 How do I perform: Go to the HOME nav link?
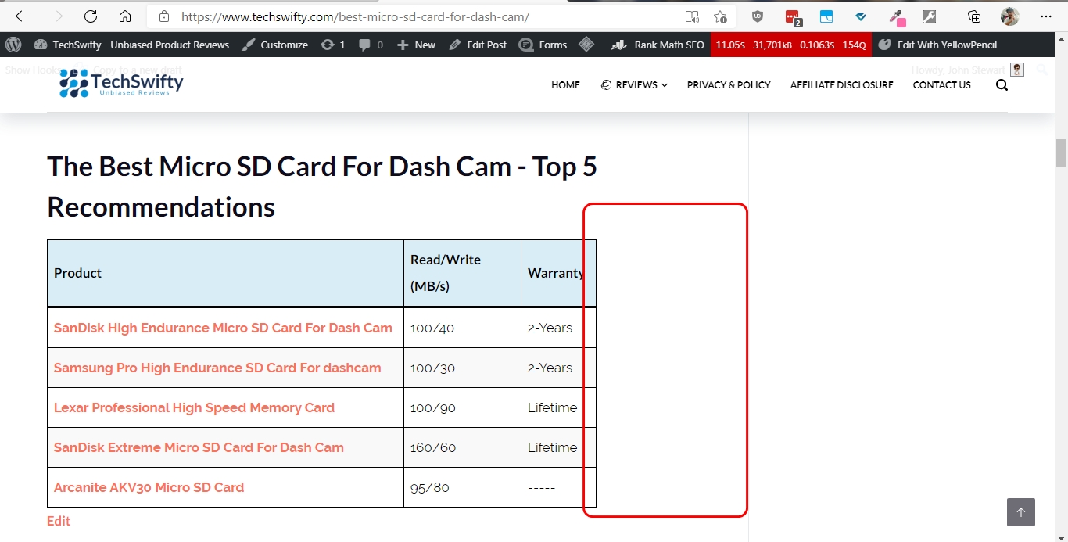click(565, 84)
